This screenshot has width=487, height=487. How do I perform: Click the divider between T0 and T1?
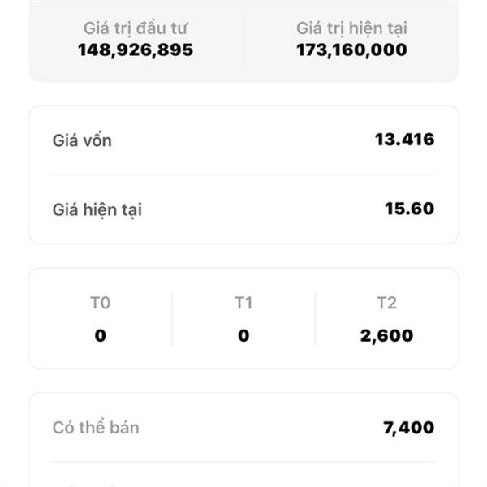[172, 319]
